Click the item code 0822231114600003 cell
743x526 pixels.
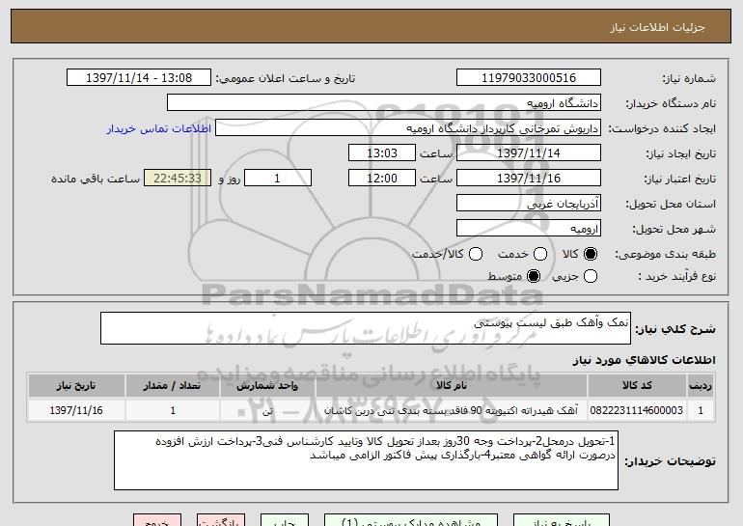pos(637,410)
